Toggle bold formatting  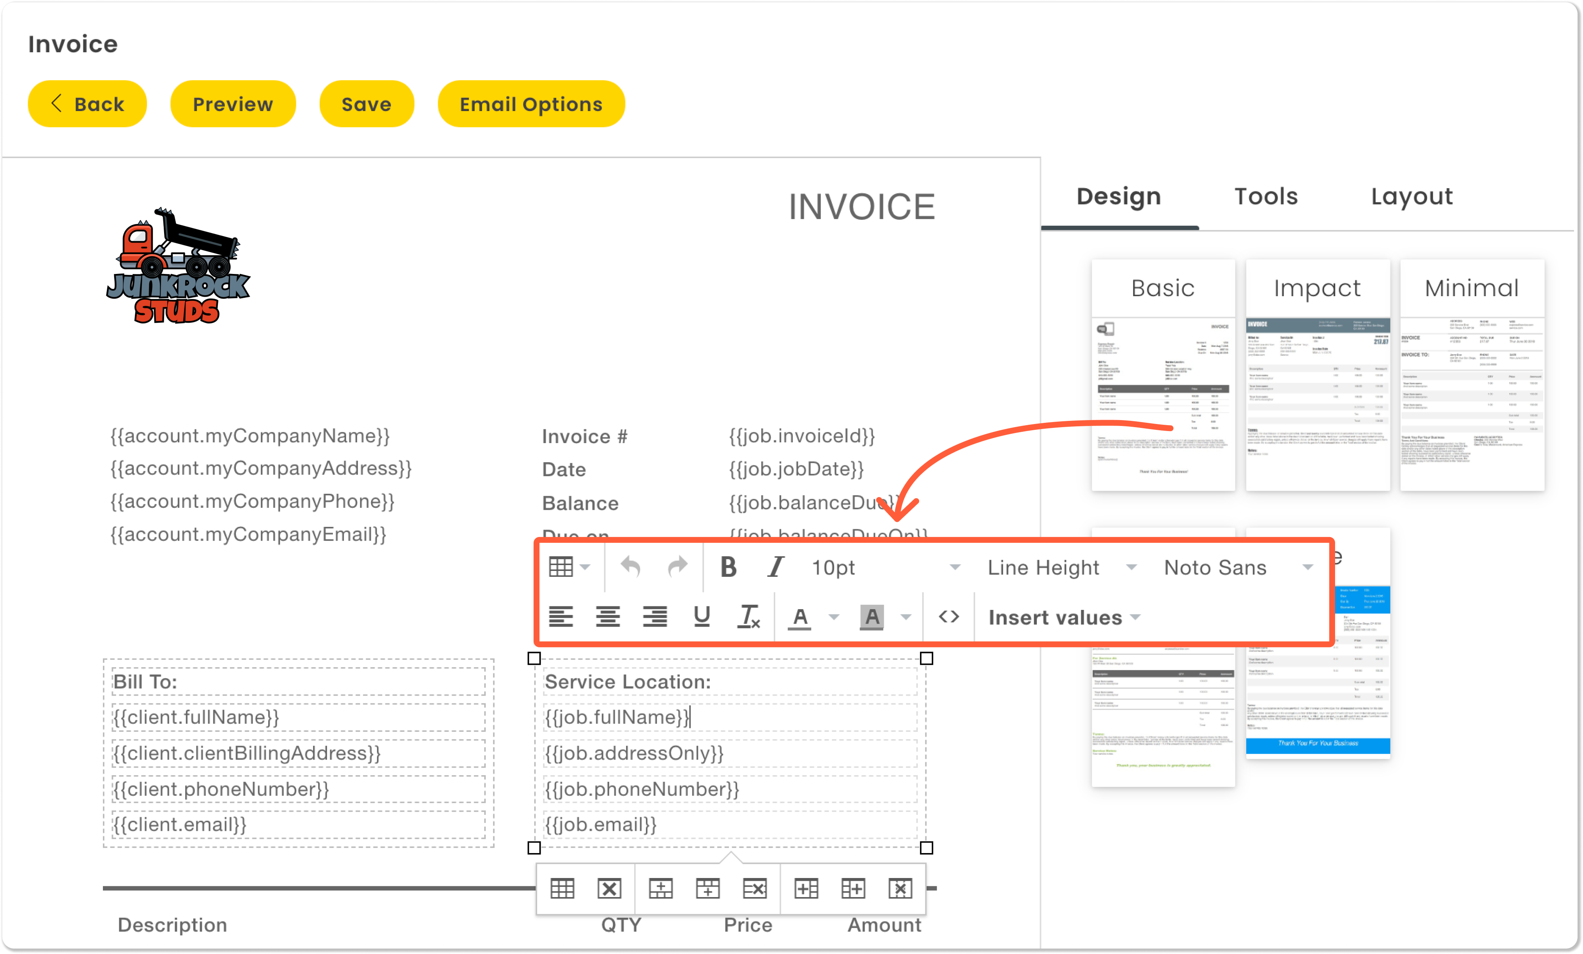point(728,567)
